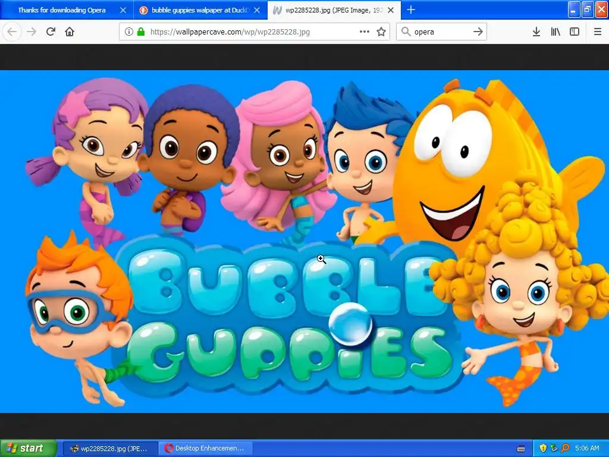Click the on-screen keyboard taskbar icon
The height and width of the screenshot is (457, 609).
tap(521, 449)
